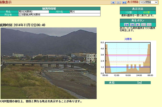Select the address 三方郡美浜町河原市
The height and width of the screenshot is (107, 162).
[59, 15]
